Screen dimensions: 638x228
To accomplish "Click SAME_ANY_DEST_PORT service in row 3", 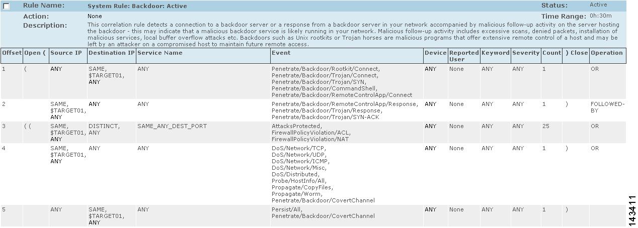I will click(172, 126).
